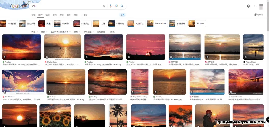Open the sunflower field sunset thumbnail
Image resolution: width=269 pixels, height=127 pixels.
(55, 115)
